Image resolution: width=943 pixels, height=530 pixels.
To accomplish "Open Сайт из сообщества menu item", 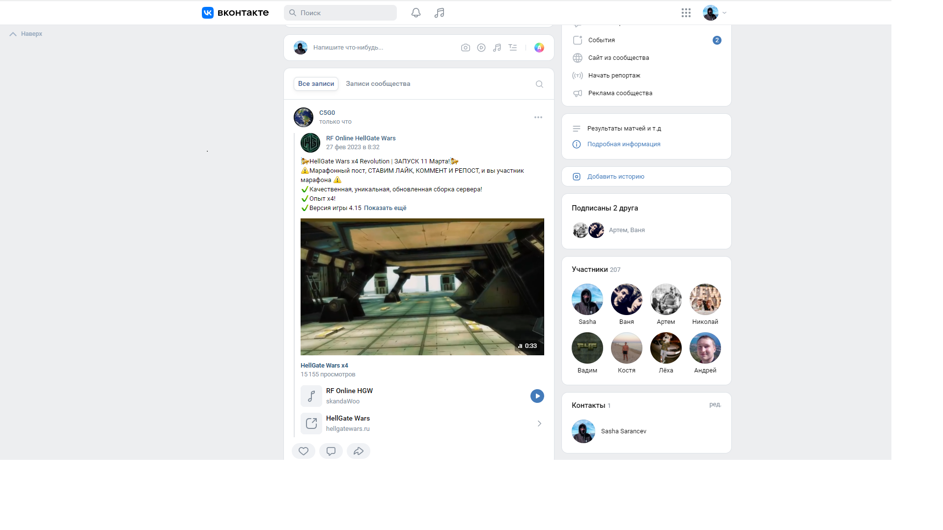I will pyautogui.click(x=646, y=58).
